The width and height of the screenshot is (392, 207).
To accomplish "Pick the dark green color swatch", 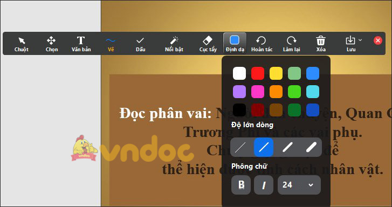I will 294,110.
